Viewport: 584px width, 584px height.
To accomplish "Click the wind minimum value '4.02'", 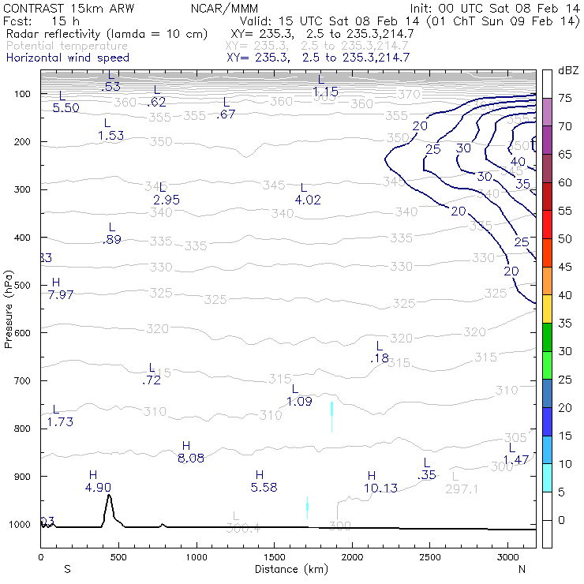I will (x=308, y=200).
